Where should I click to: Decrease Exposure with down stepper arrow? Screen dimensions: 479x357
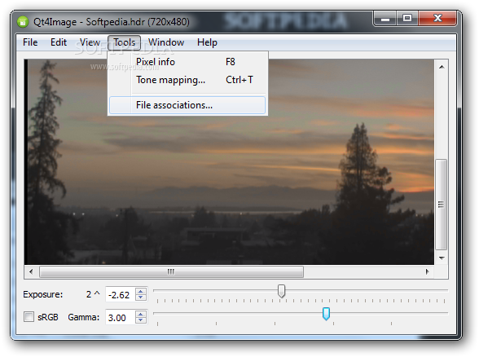click(x=140, y=298)
